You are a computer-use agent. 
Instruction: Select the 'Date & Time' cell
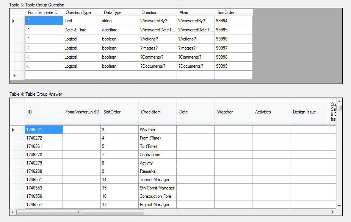tap(82, 30)
